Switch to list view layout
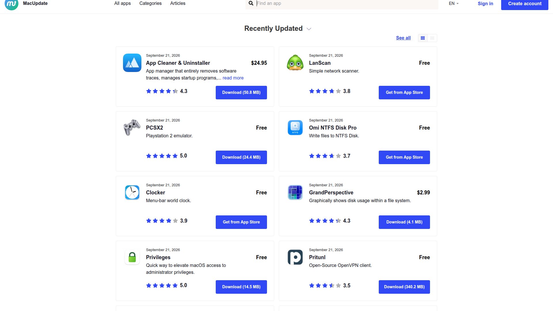Image resolution: width=553 pixels, height=311 pixels. pos(432,38)
